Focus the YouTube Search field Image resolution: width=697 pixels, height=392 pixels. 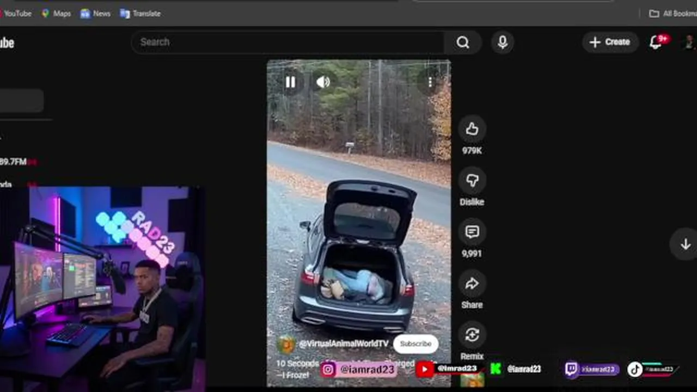(288, 42)
